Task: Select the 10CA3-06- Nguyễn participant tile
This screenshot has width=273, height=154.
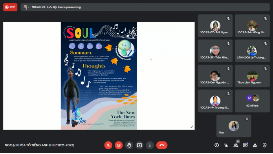Action: pyautogui.click(x=215, y=76)
